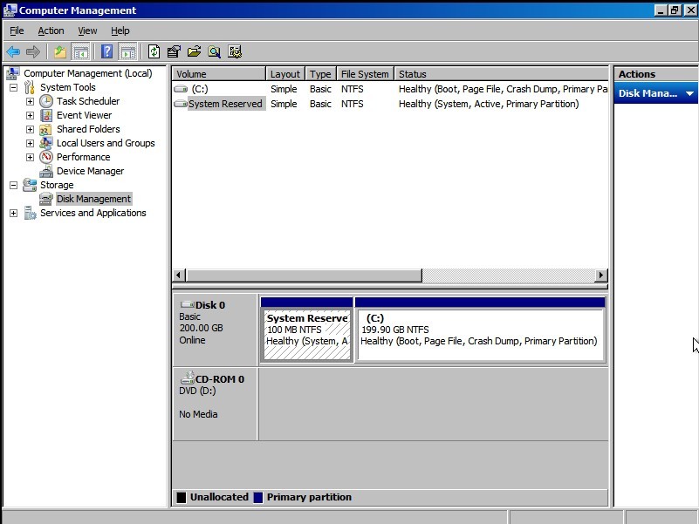Viewport: 699px width, 524px height.
Task: Sort by the Volume column header
Action: [x=219, y=74]
